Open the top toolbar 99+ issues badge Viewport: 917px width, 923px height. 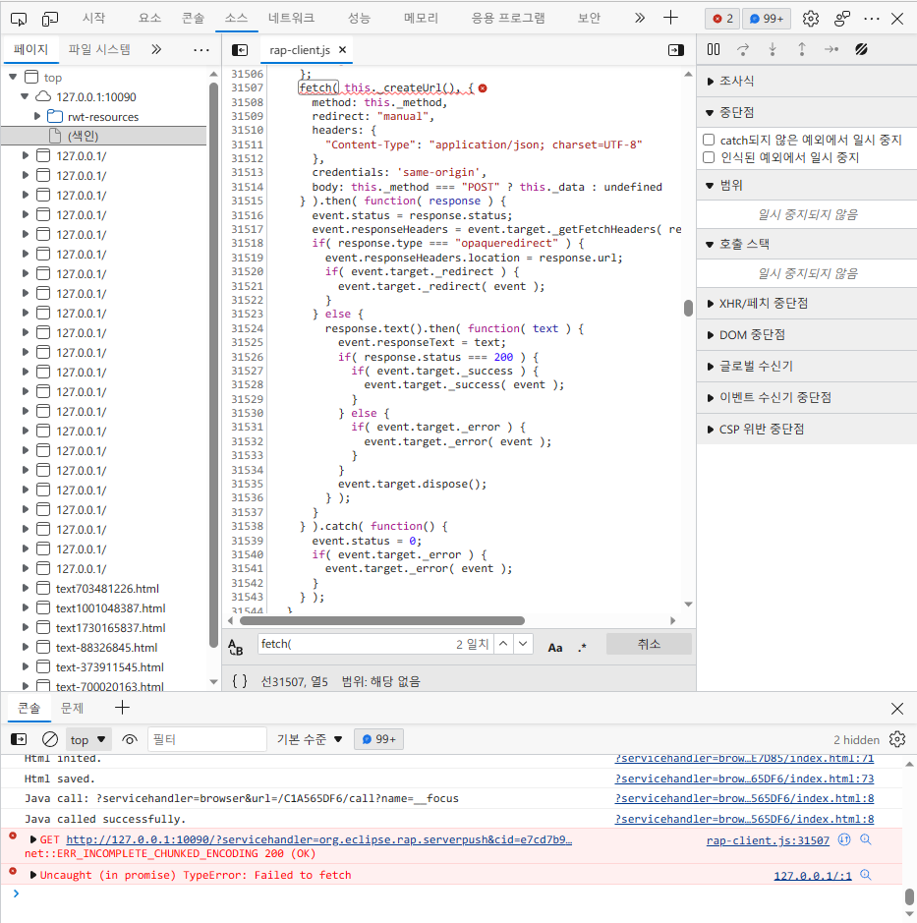(x=767, y=19)
